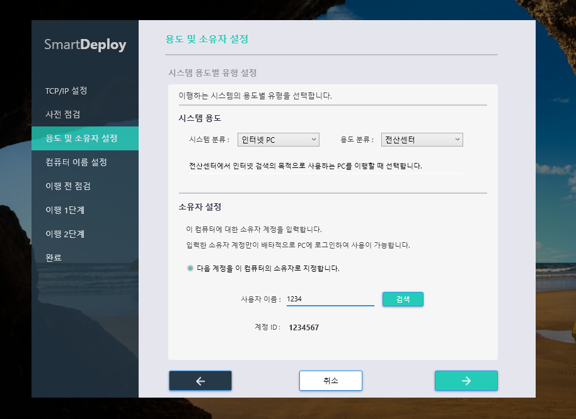The height and width of the screenshot is (419, 576).
Task: Proceed with the right arrow button
Action: (466, 381)
